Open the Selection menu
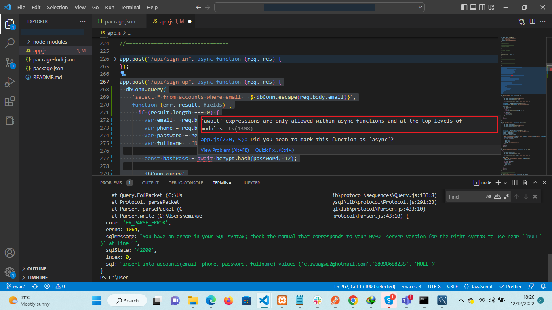This screenshot has width=552, height=310. 57,7
